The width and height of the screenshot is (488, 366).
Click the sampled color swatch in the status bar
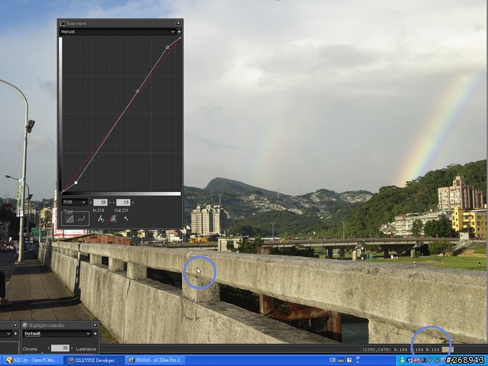coord(448,349)
